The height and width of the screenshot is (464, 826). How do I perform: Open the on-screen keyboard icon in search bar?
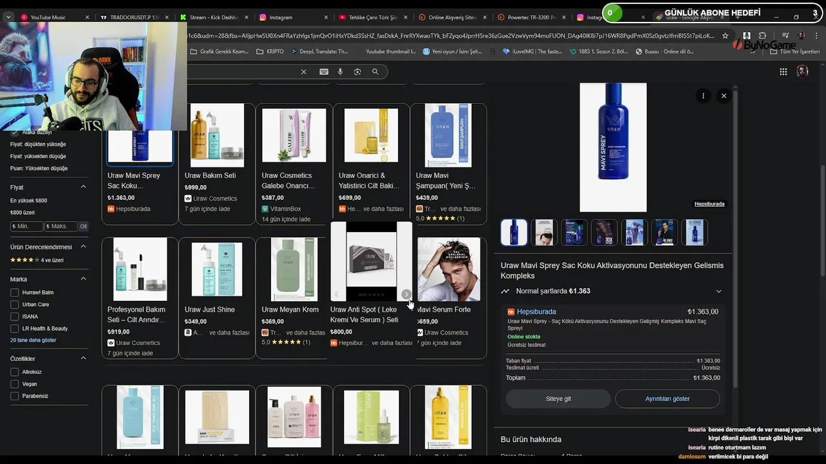(324, 72)
